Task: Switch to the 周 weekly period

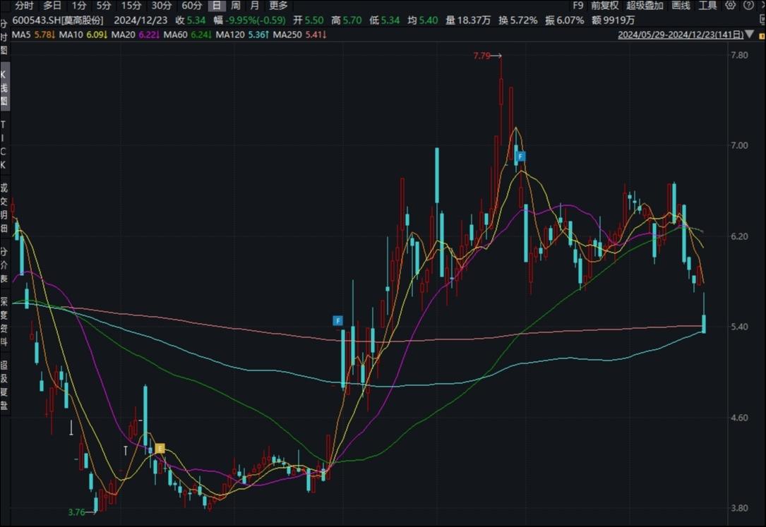Action: click(236, 6)
